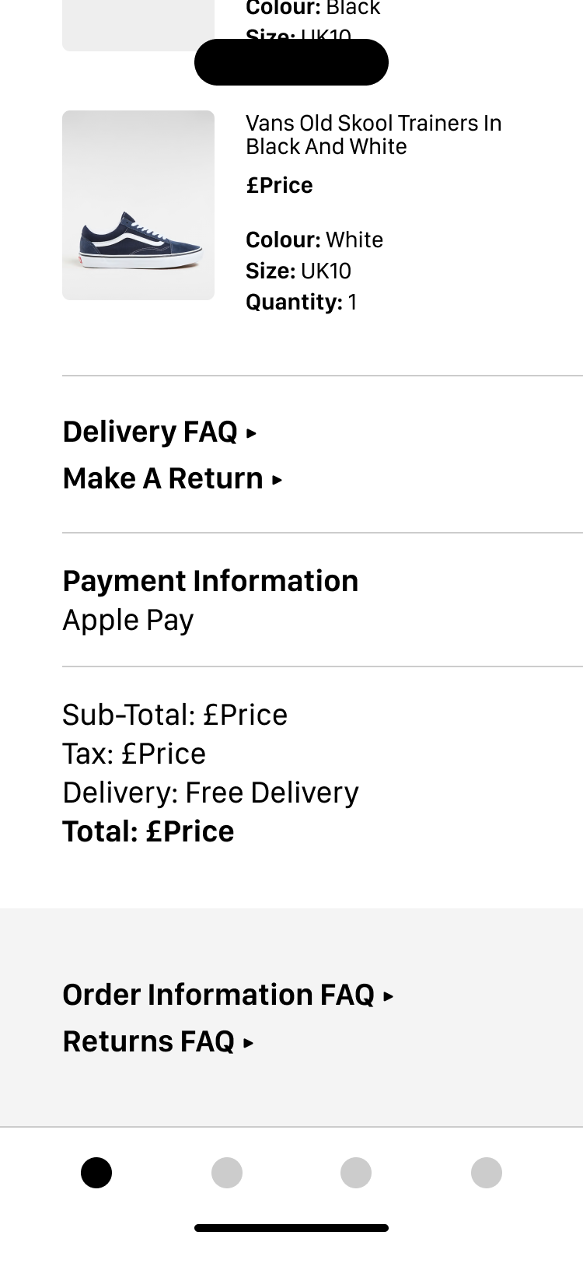Tap the home indicator bar

[x=291, y=1228]
